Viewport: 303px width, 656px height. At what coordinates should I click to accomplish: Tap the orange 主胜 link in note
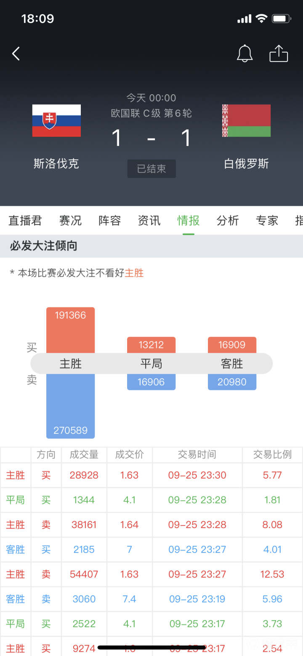(x=134, y=273)
